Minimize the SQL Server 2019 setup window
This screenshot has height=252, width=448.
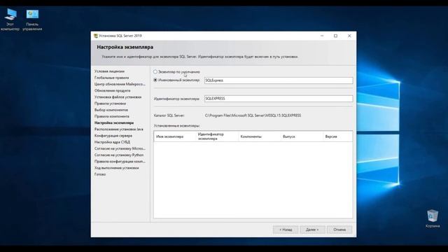(322, 36)
